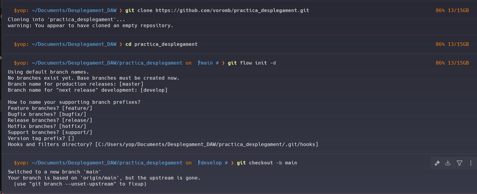The image size is (477, 194).
Task: Open the three-dot block options menu
Action: pos(471,163)
